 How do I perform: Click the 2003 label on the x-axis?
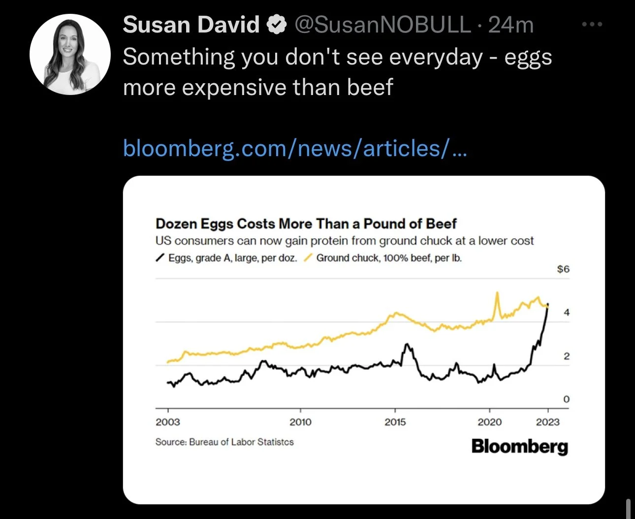pyautogui.click(x=168, y=422)
